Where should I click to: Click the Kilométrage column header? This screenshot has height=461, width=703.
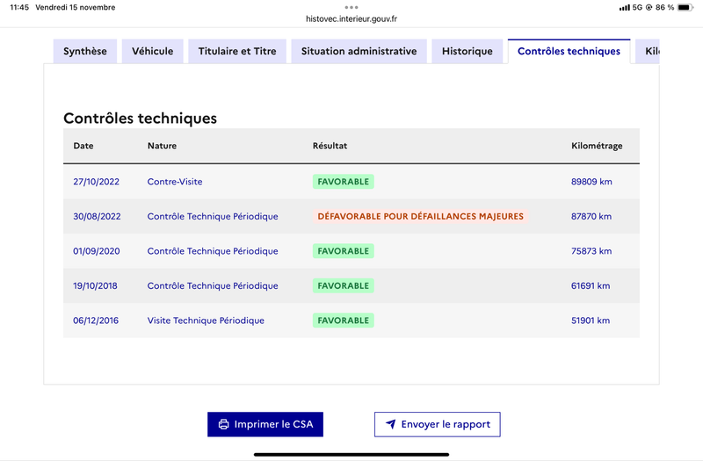(x=597, y=146)
